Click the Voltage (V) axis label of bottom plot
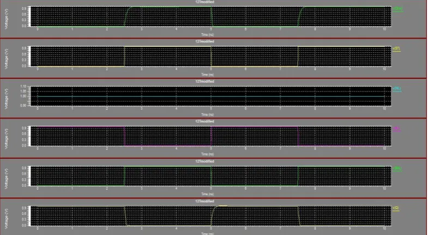This screenshot has width=428, height=235. coord(7,219)
